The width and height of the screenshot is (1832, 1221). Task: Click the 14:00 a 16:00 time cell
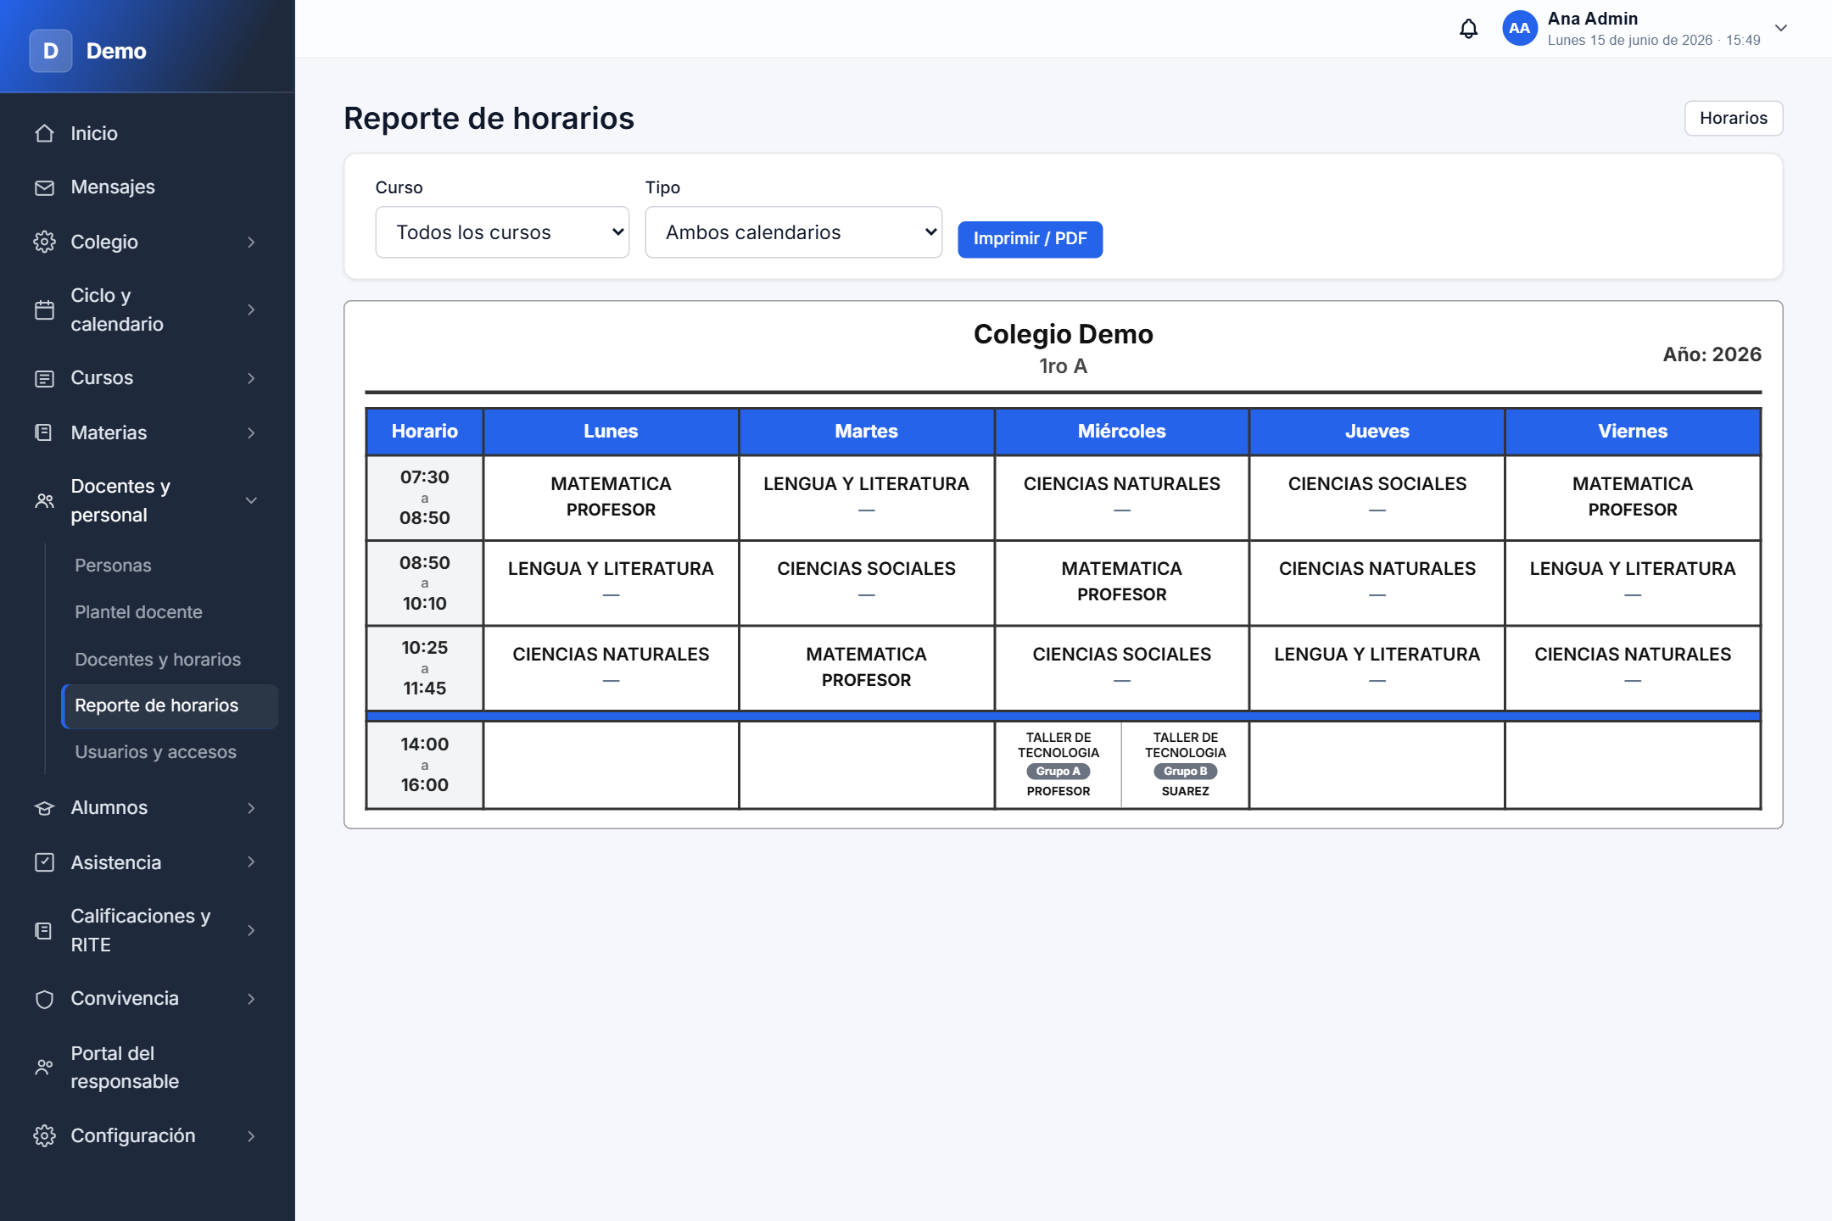coord(425,765)
